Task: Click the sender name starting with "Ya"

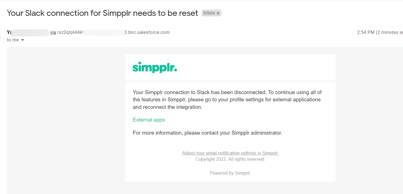Action: [x=9, y=32]
